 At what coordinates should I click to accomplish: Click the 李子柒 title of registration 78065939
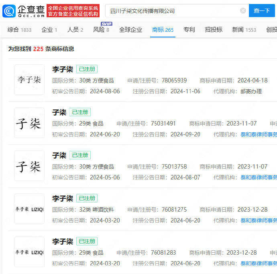[x=62, y=69]
